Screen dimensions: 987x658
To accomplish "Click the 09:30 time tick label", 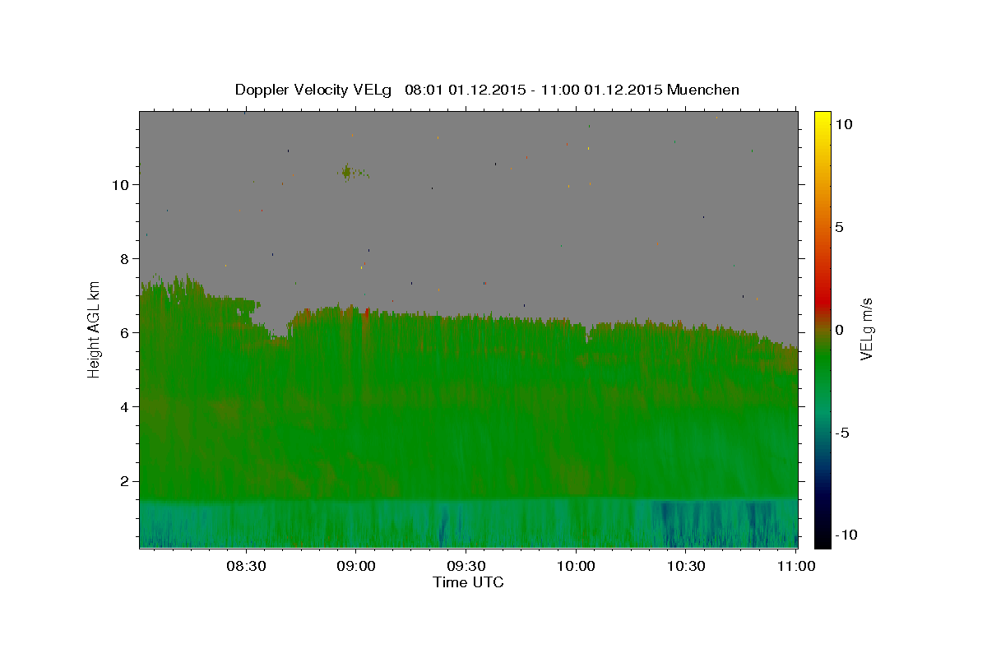I will tap(466, 566).
